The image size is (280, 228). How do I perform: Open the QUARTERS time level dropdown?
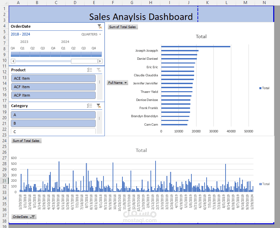(x=91, y=34)
